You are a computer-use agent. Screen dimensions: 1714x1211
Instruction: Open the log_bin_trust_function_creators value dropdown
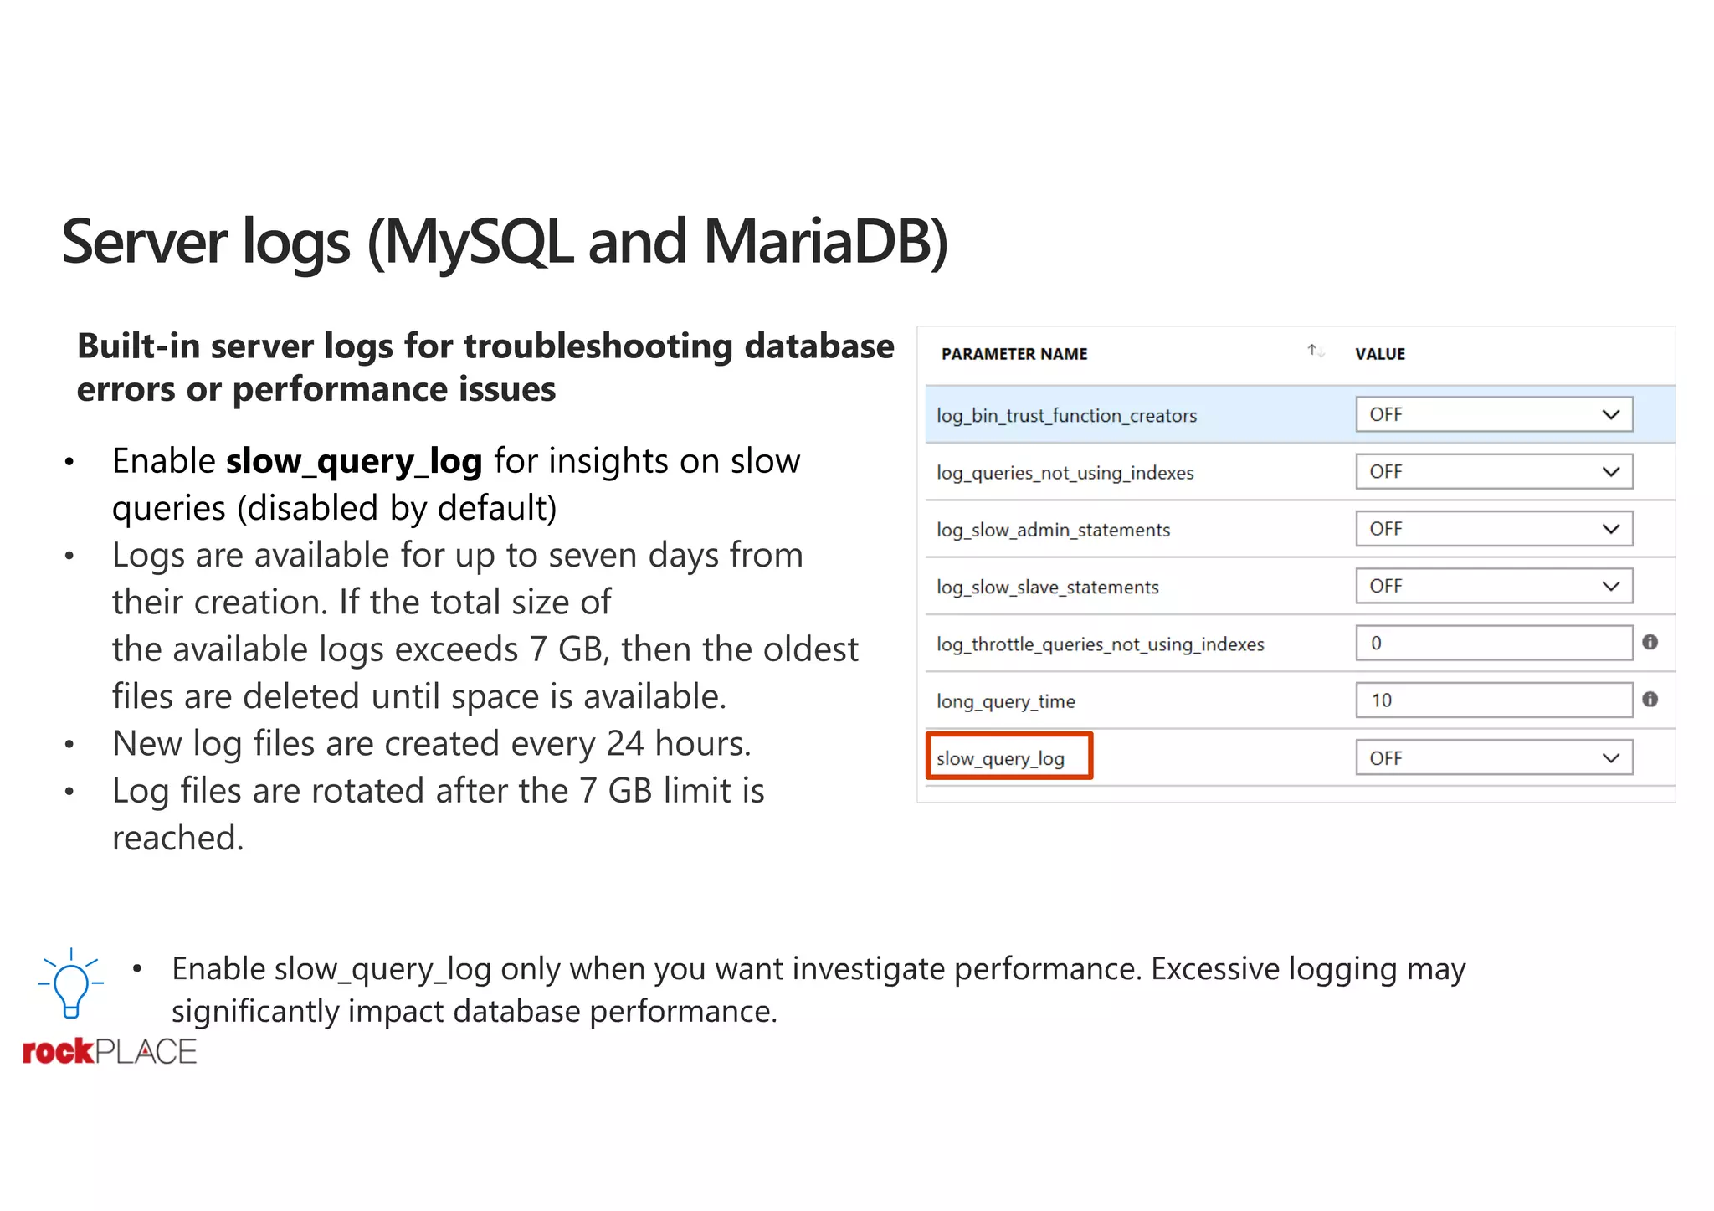[1494, 414]
